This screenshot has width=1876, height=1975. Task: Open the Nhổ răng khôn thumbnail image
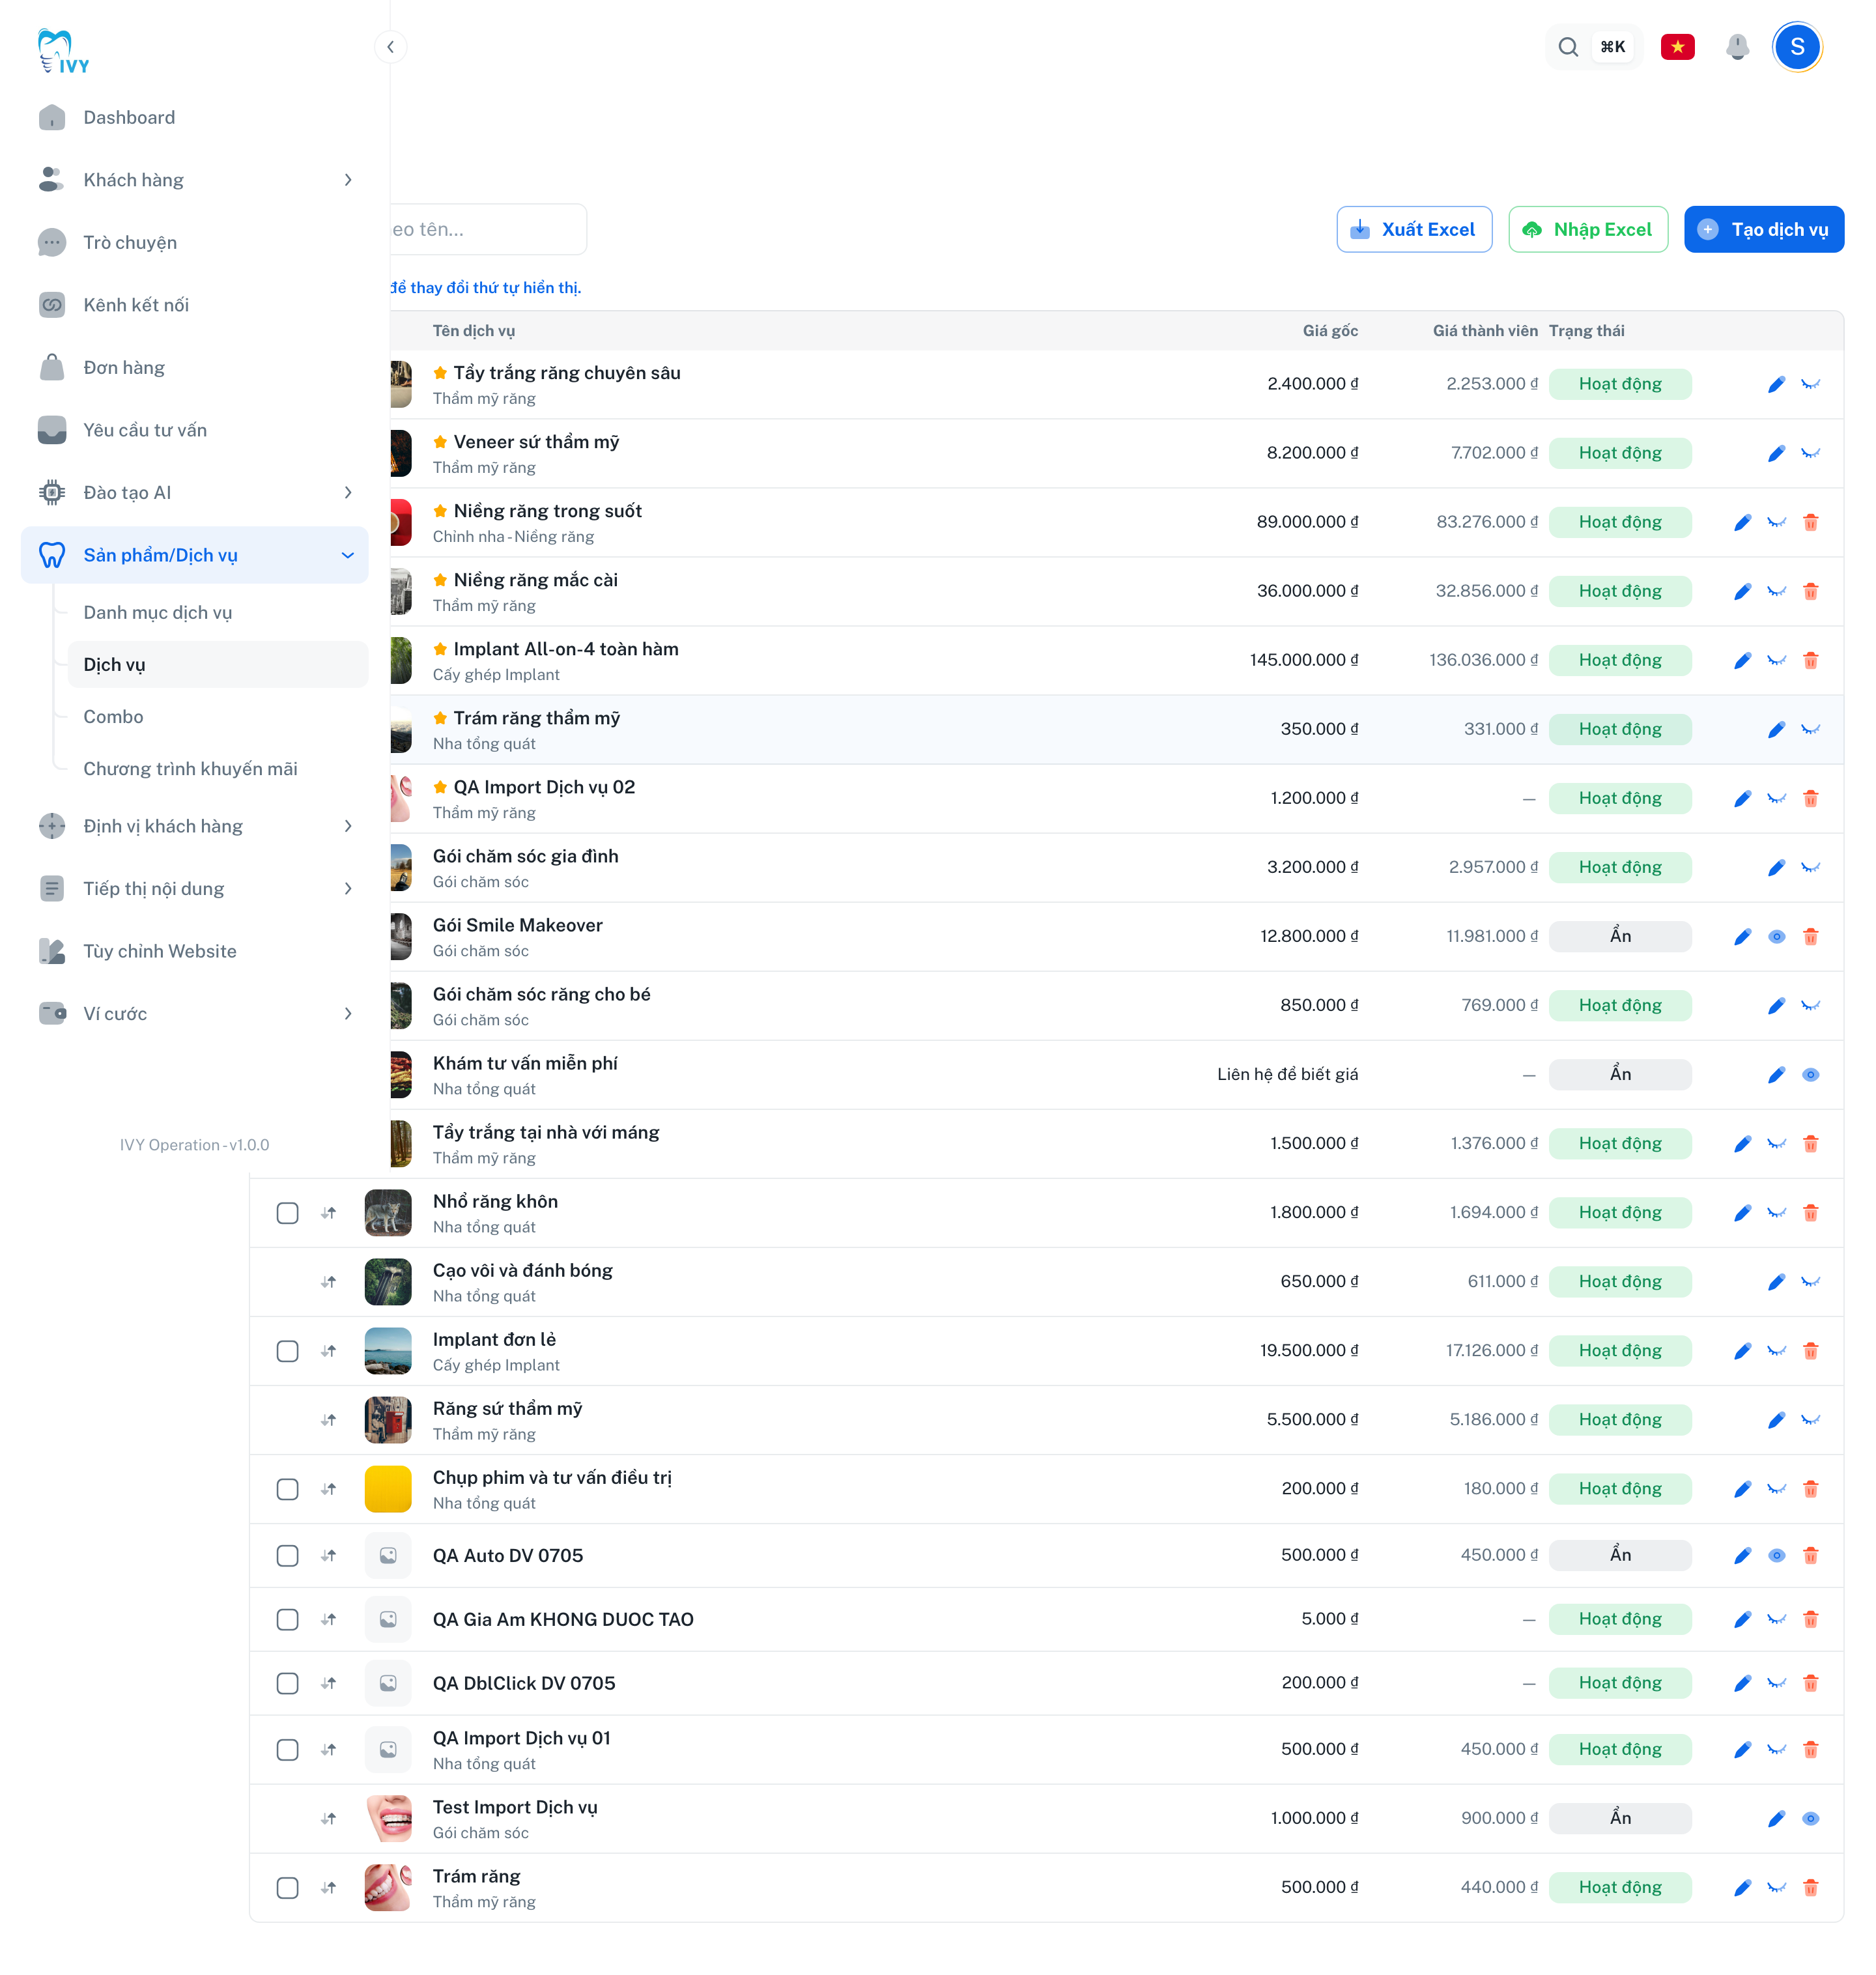[x=388, y=1213]
